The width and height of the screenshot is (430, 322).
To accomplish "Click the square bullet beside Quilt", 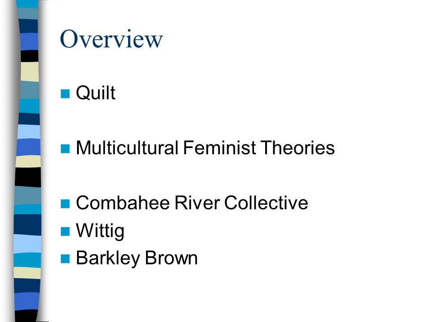I will click(x=65, y=93).
